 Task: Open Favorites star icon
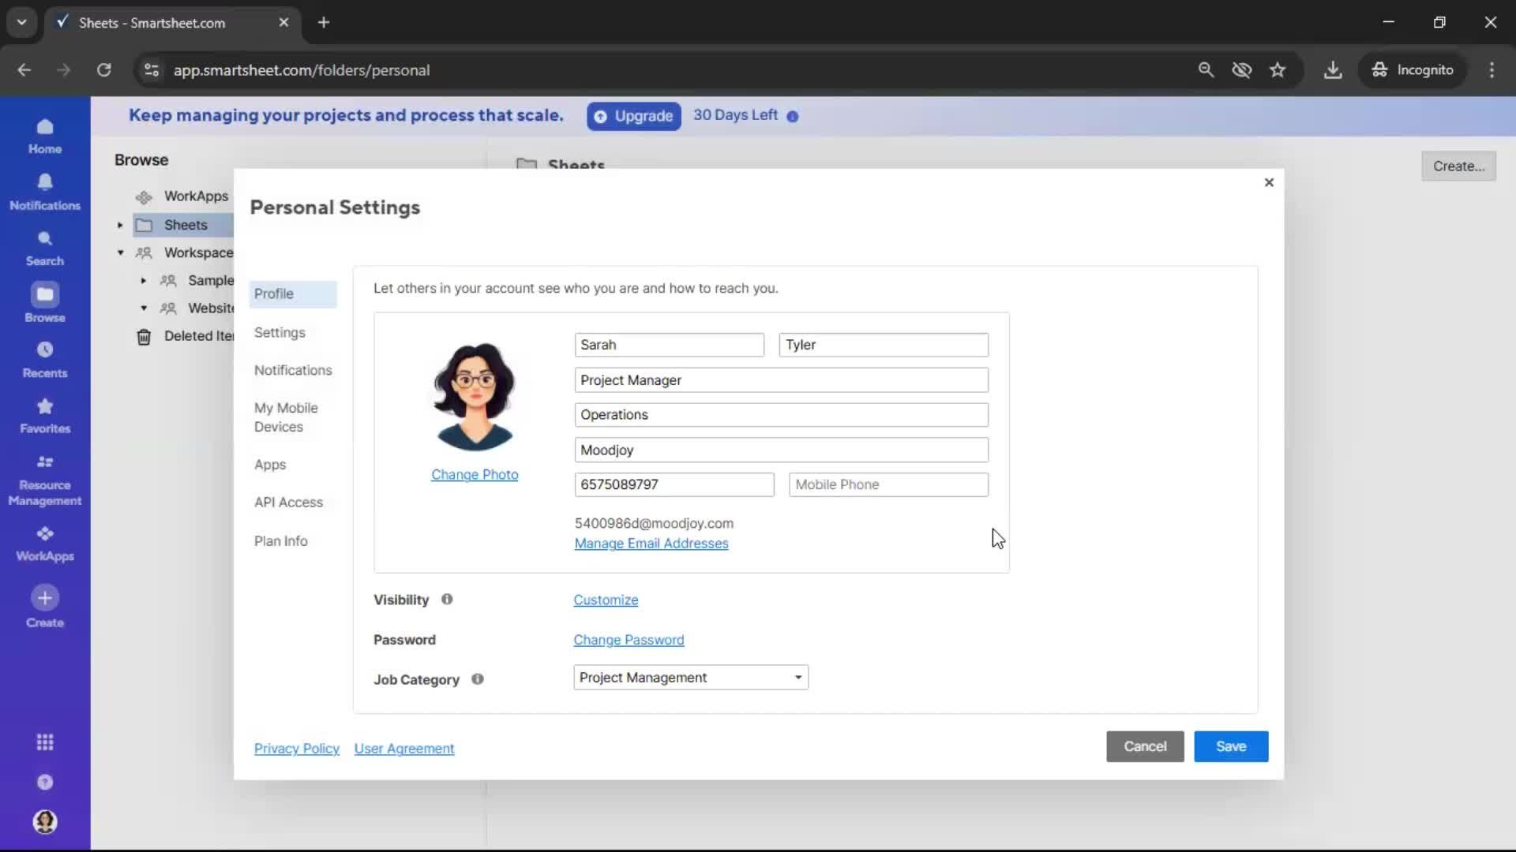[45, 406]
